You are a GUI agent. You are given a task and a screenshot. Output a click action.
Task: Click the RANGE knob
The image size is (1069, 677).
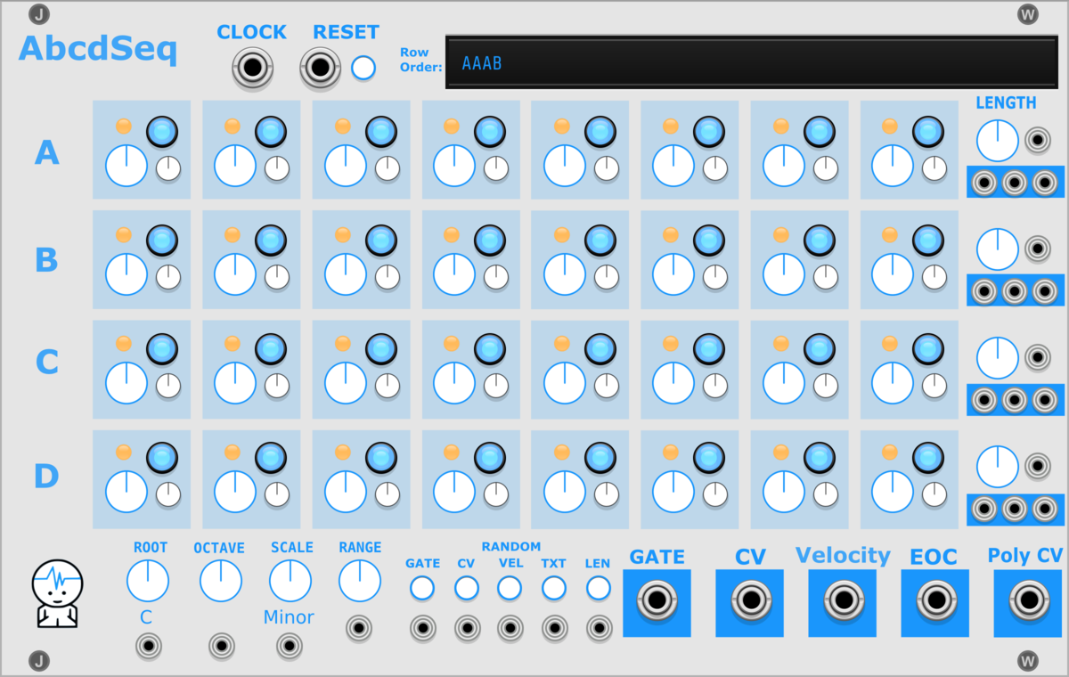tap(360, 582)
